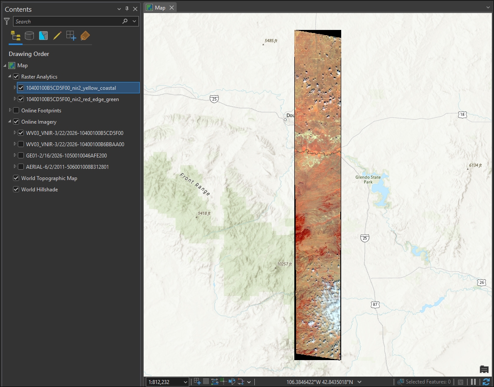Image resolution: width=494 pixels, height=387 pixels.
Task: Turn off the World Hillshade layer
Action: coord(16,190)
